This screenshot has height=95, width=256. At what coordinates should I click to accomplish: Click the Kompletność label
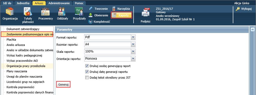[x=102, y=22]
